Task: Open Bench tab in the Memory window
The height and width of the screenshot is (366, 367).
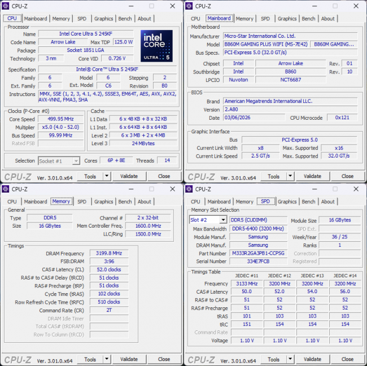Action: [125, 202]
